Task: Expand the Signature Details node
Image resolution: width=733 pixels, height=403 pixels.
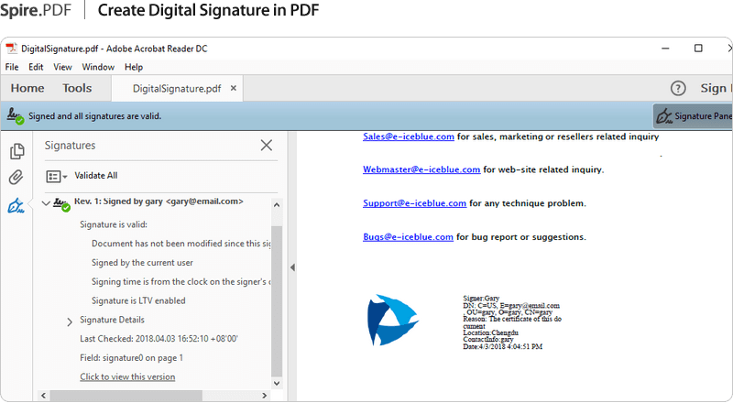Action: (70, 321)
